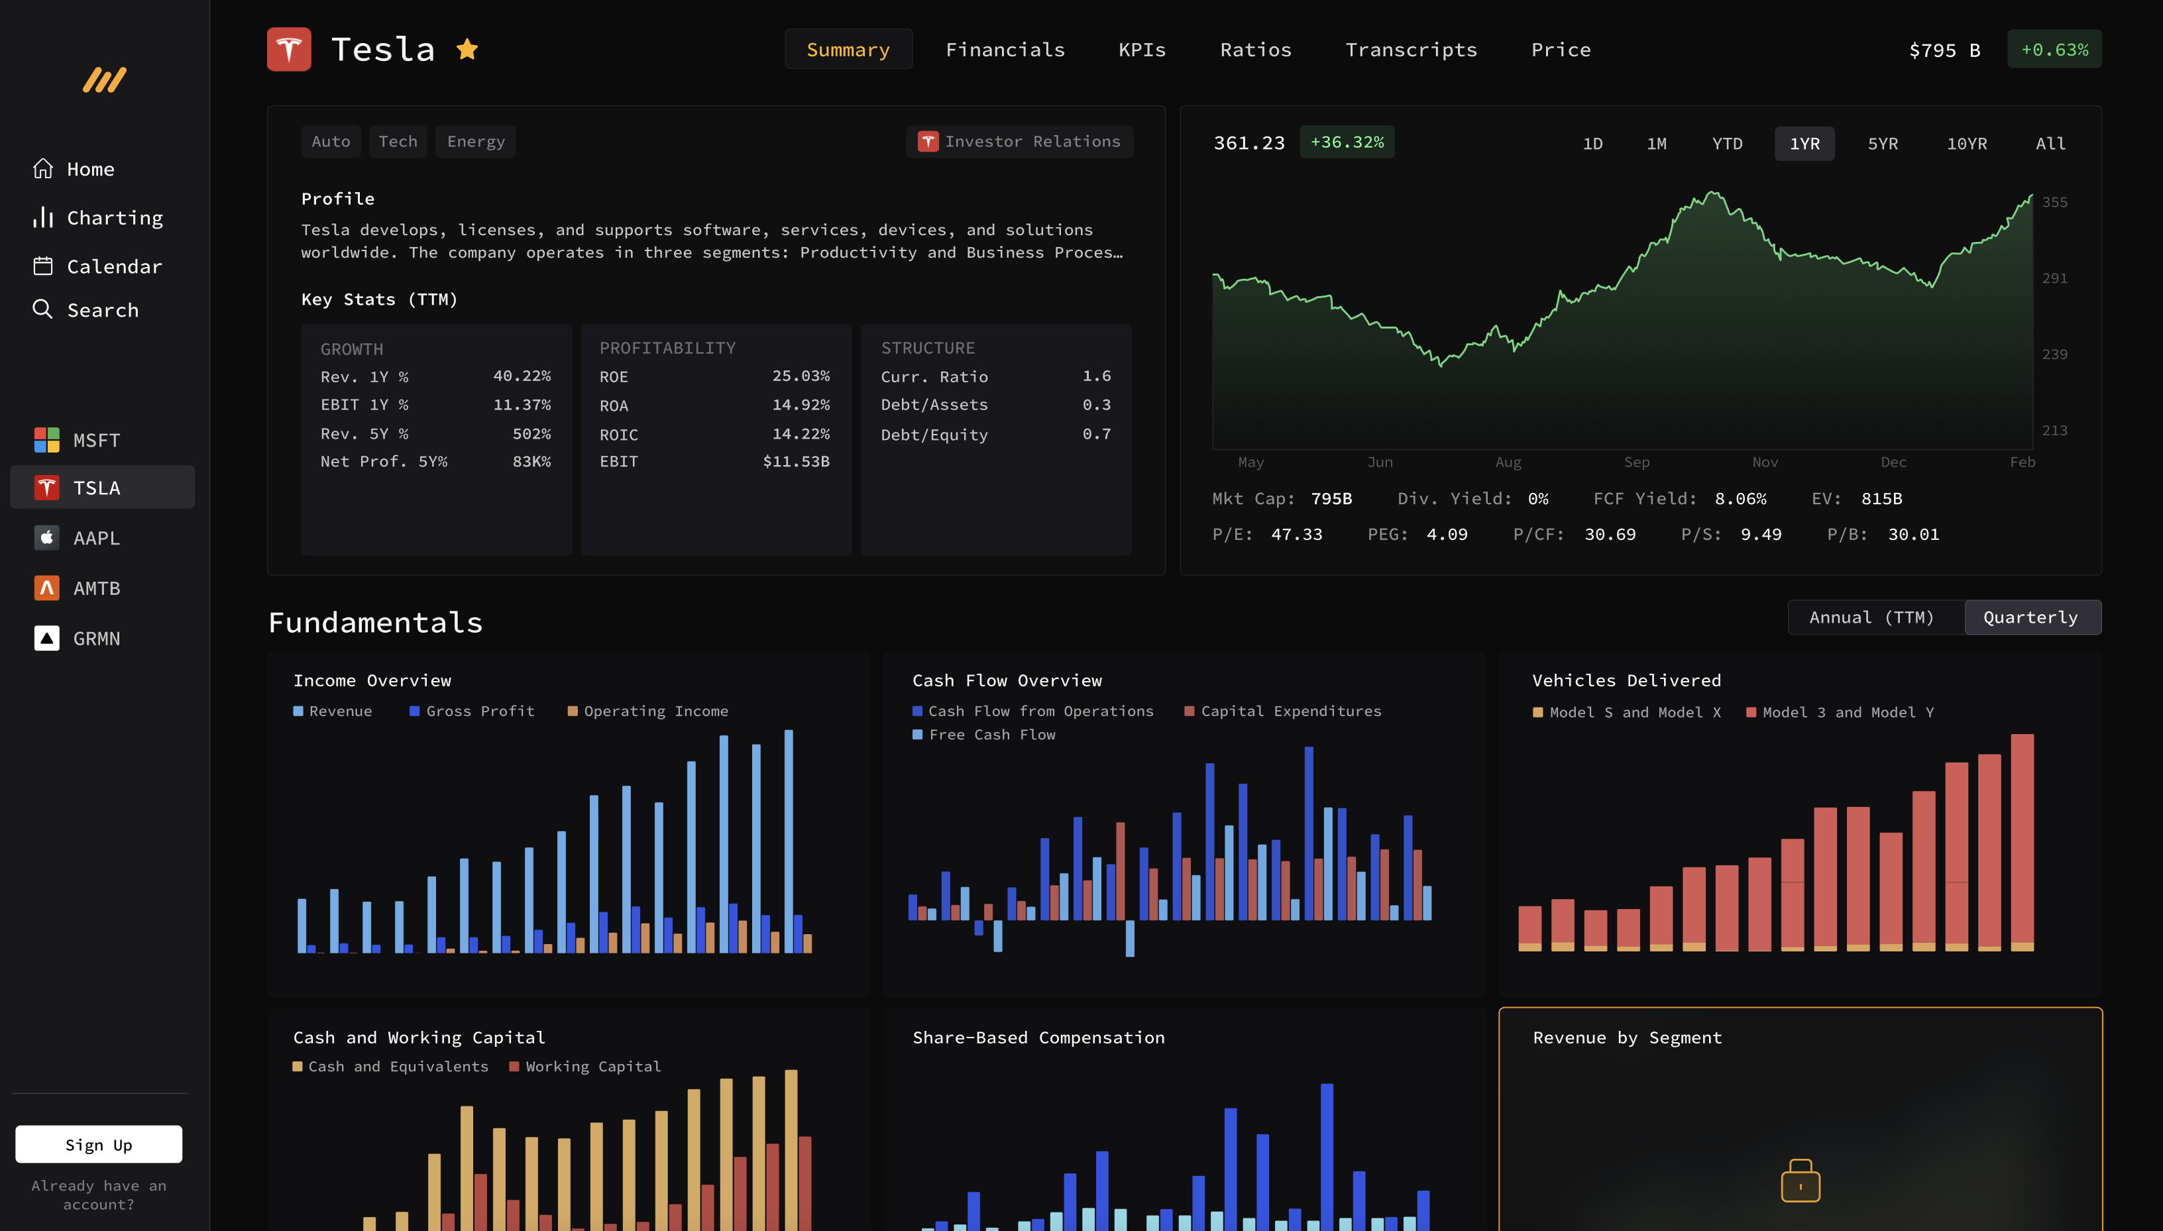Viewport: 2163px width, 1231px height.
Task: Click 'Already have an account?' link
Action: coord(98,1194)
